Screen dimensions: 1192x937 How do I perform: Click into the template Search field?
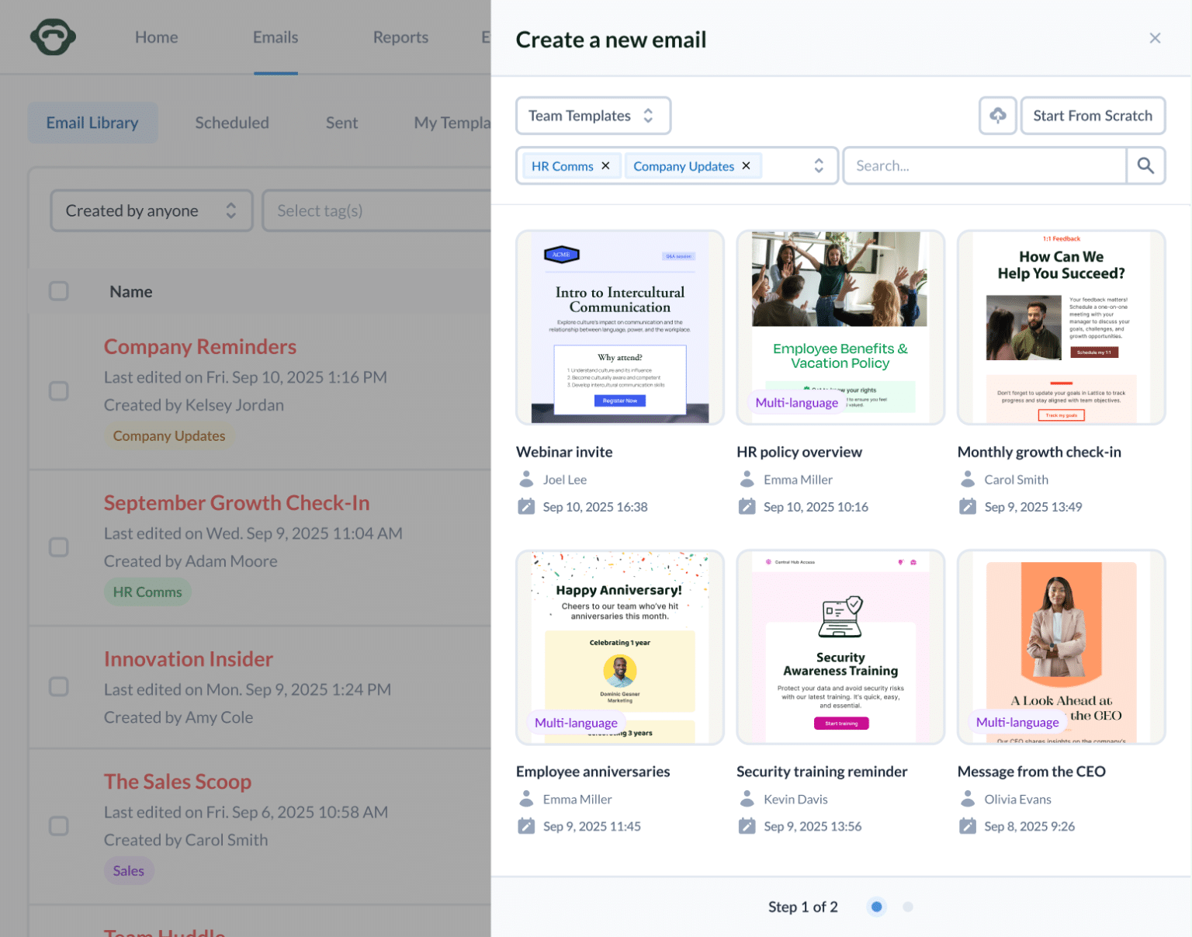click(984, 166)
